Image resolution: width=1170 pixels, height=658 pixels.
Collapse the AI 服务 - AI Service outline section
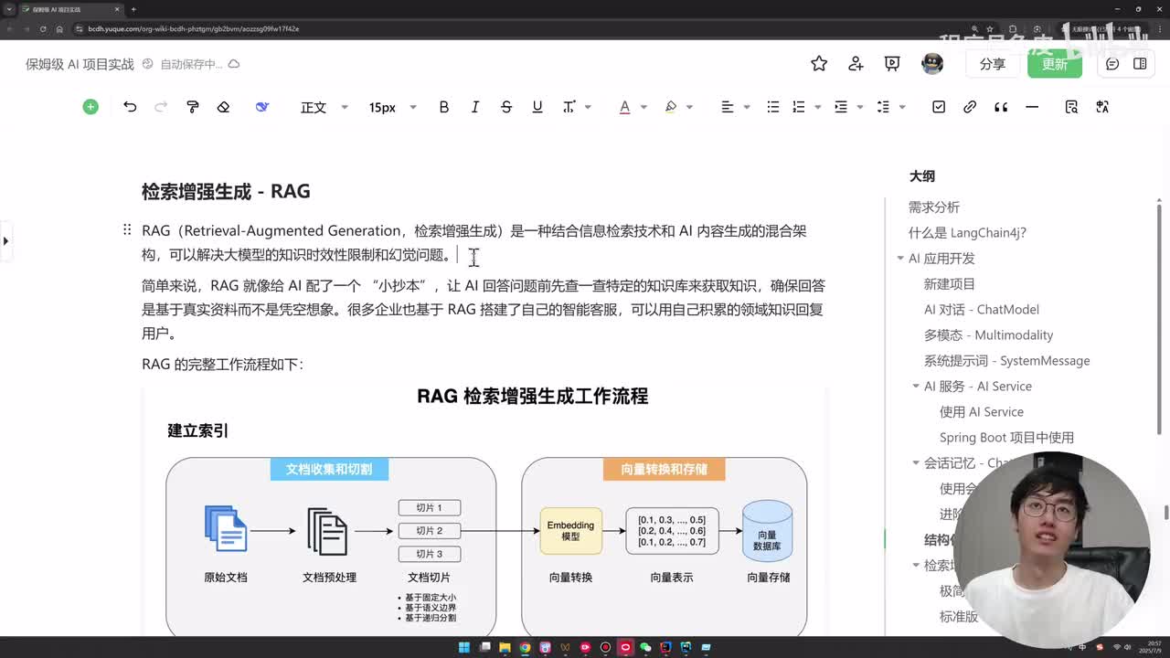click(x=916, y=387)
